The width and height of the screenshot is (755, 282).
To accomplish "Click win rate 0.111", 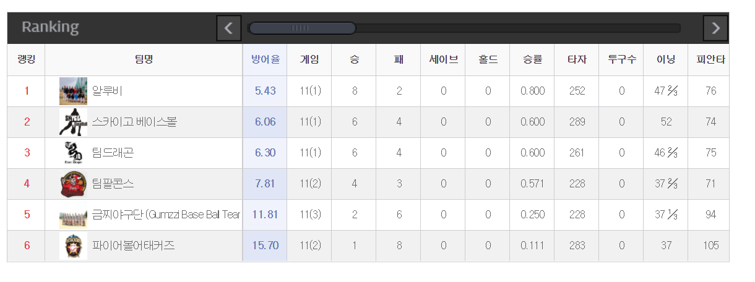I will (x=532, y=246).
